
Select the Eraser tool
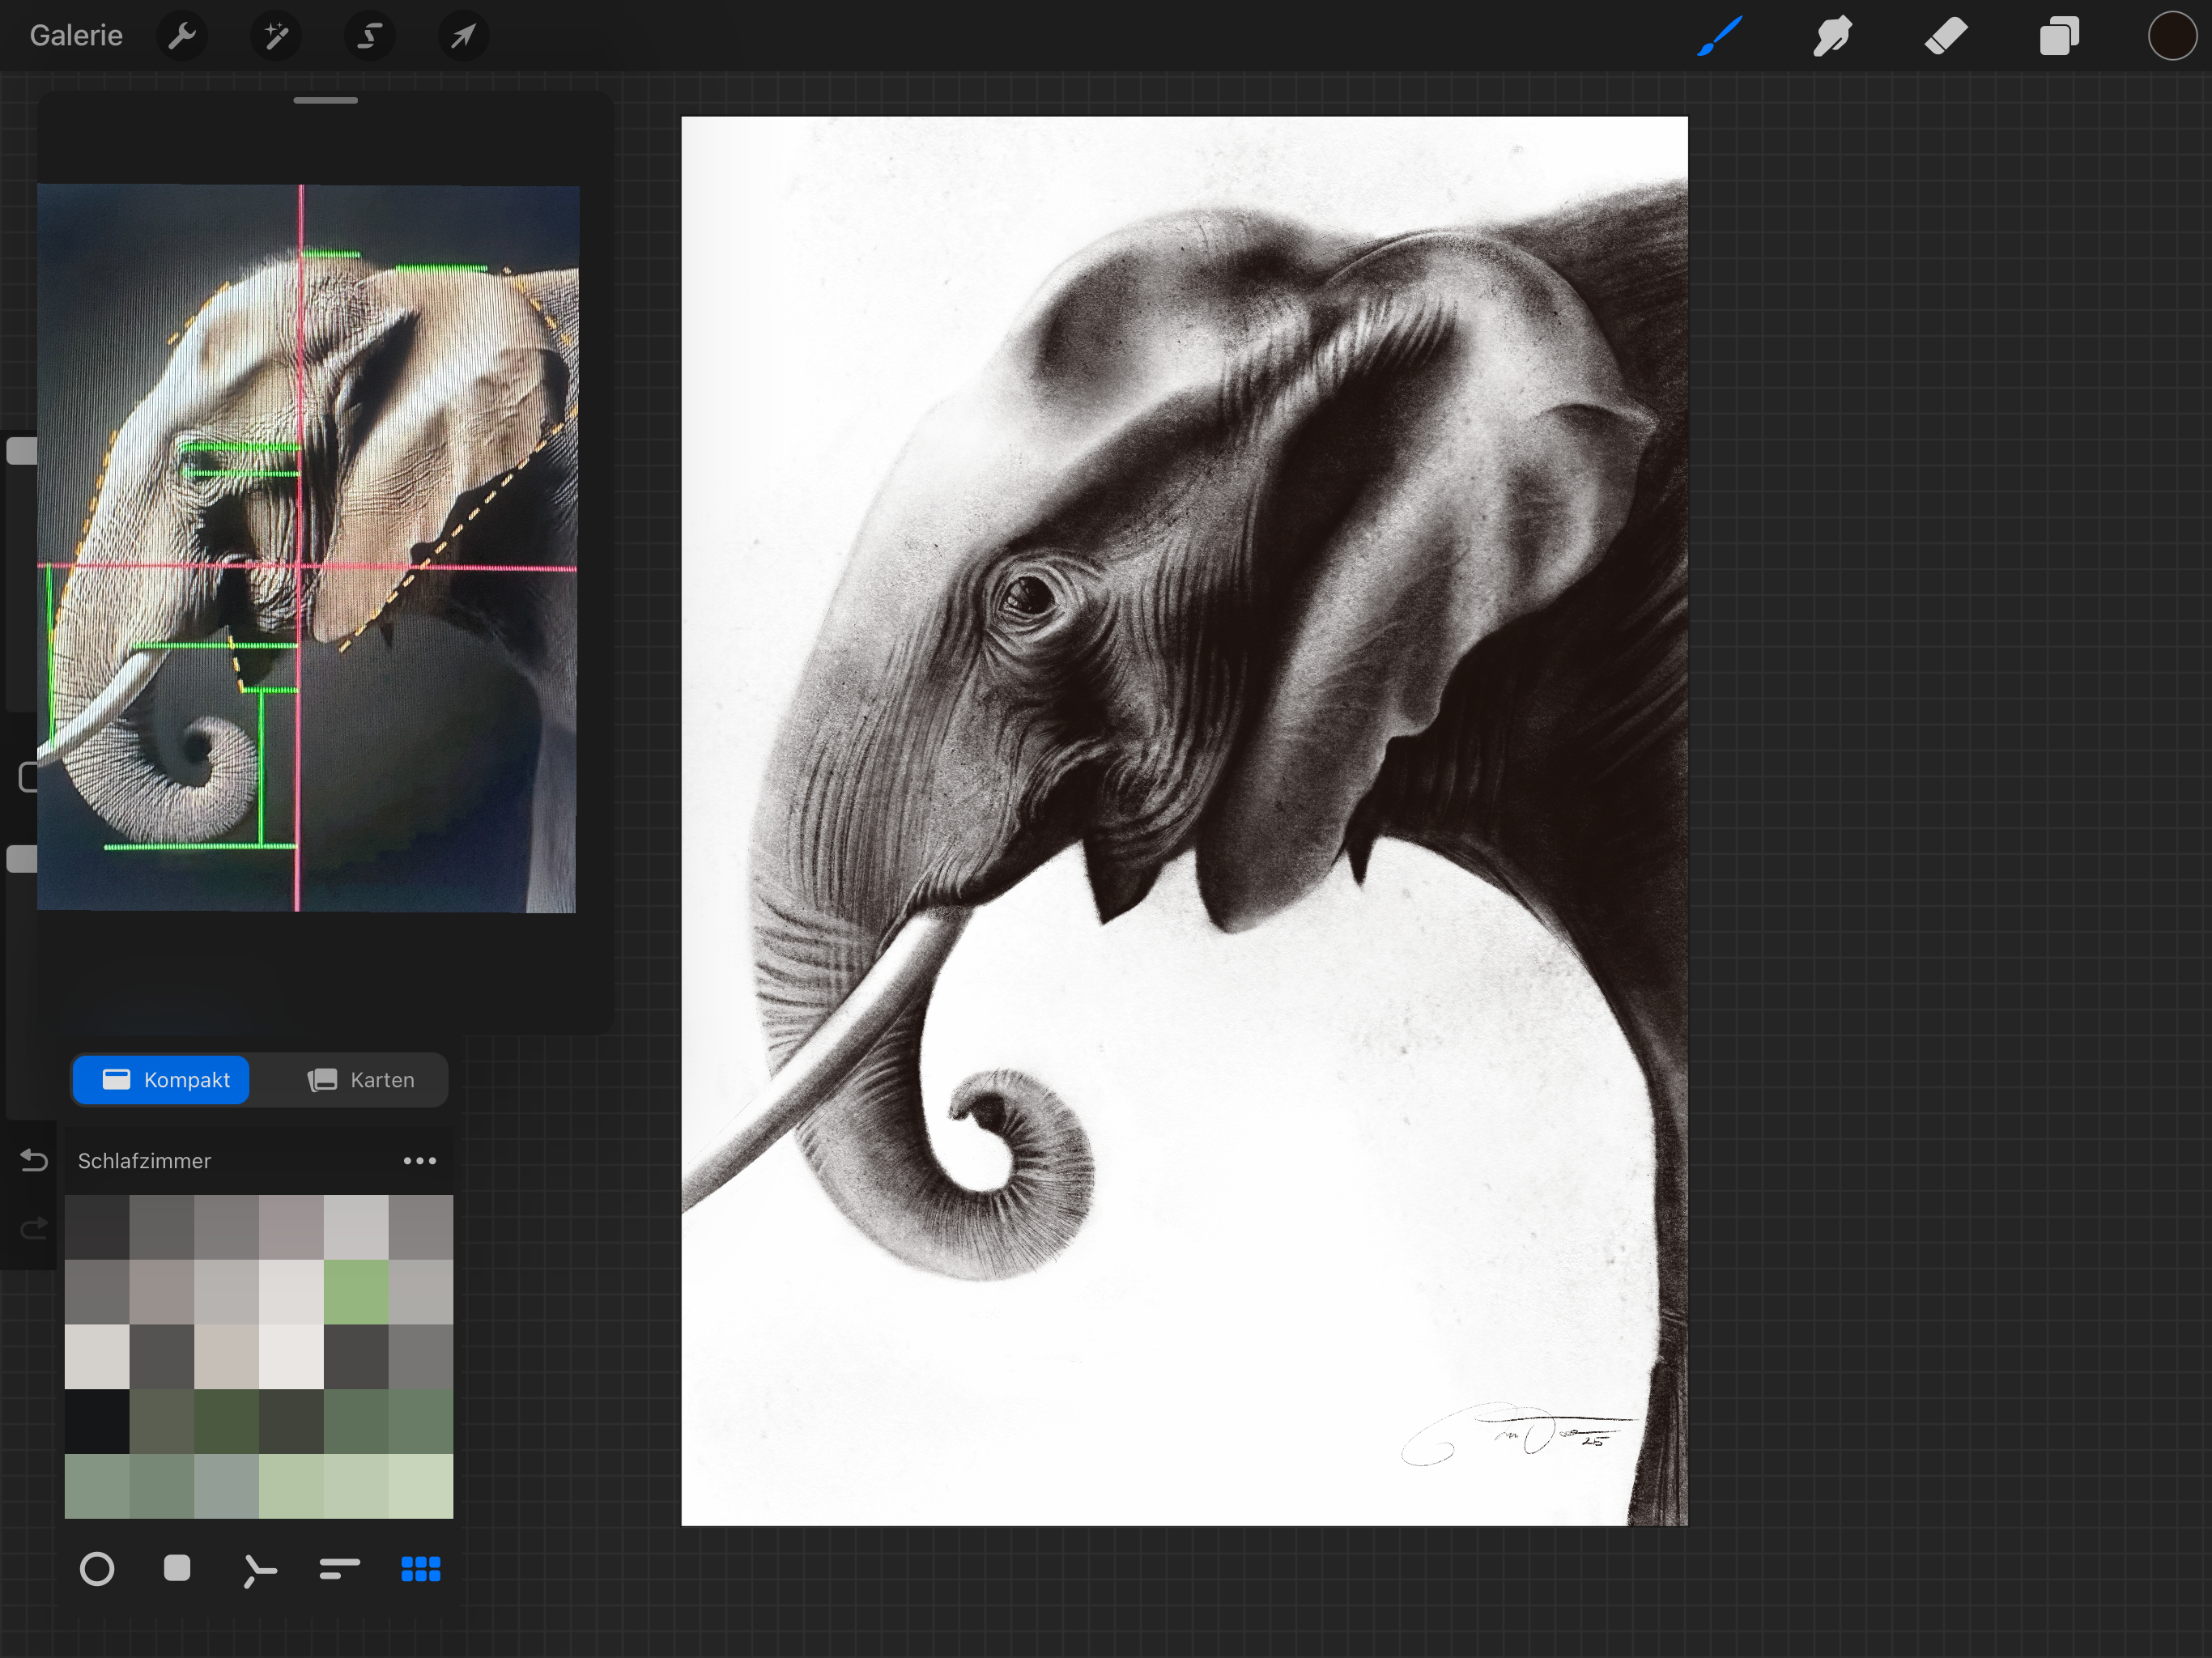click(1946, 37)
